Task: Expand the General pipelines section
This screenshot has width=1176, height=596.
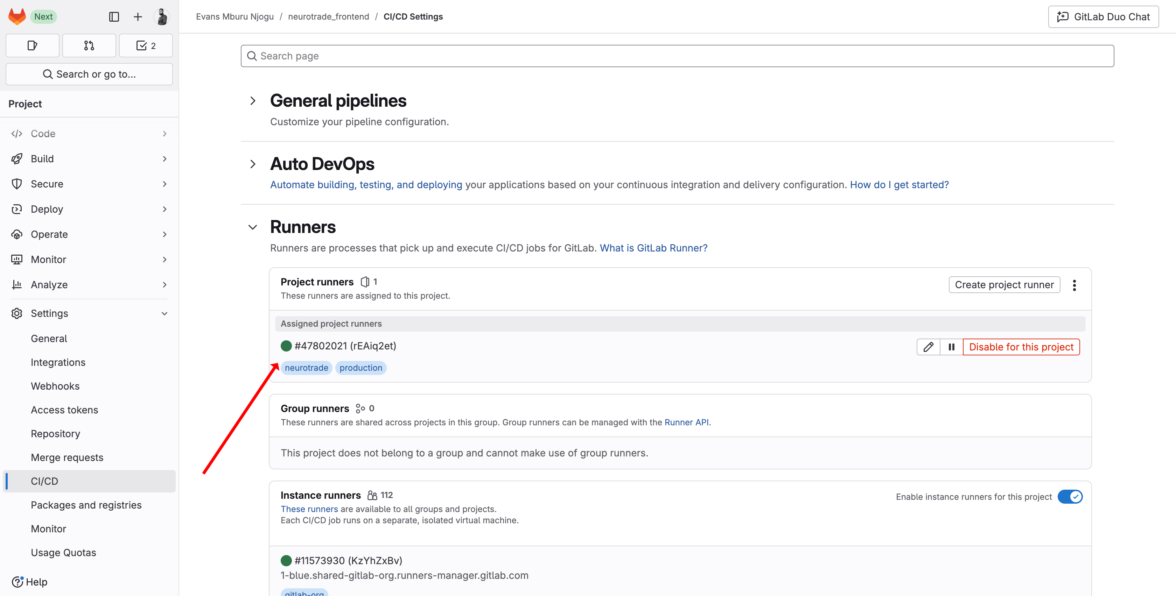Action: point(253,101)
